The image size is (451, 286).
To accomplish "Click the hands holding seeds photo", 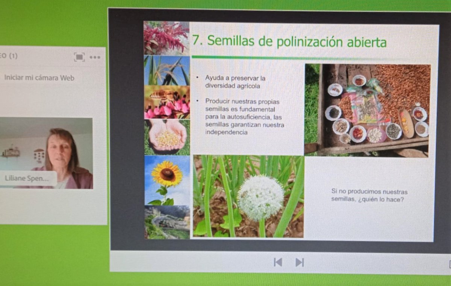I will 167,137.
